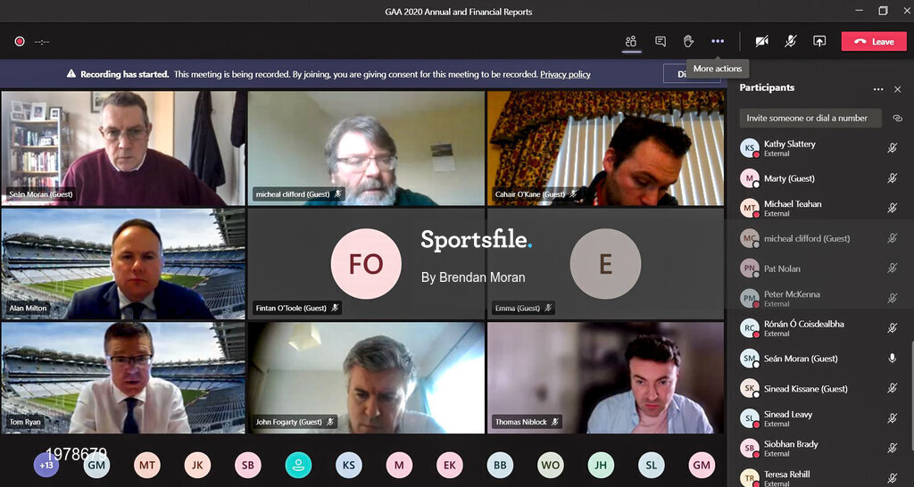Select Tom Ryan's video tile
Viewport: 914px width, 487px height.
tap(123, 377)
